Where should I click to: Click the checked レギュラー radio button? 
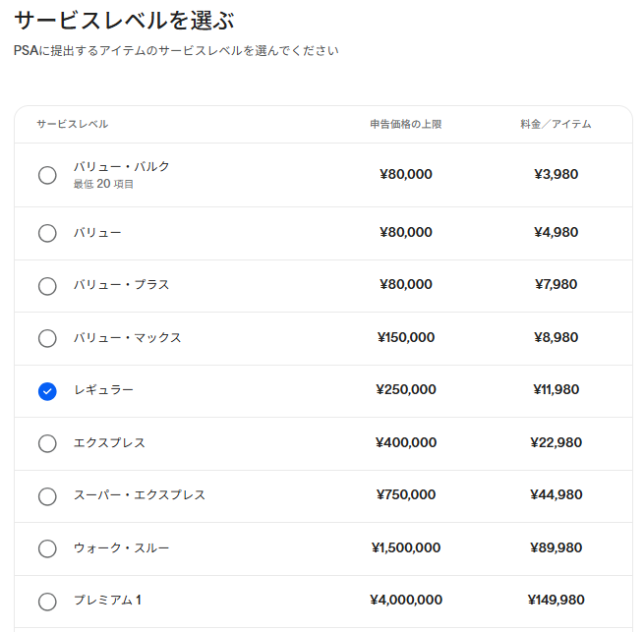point(47,391)
